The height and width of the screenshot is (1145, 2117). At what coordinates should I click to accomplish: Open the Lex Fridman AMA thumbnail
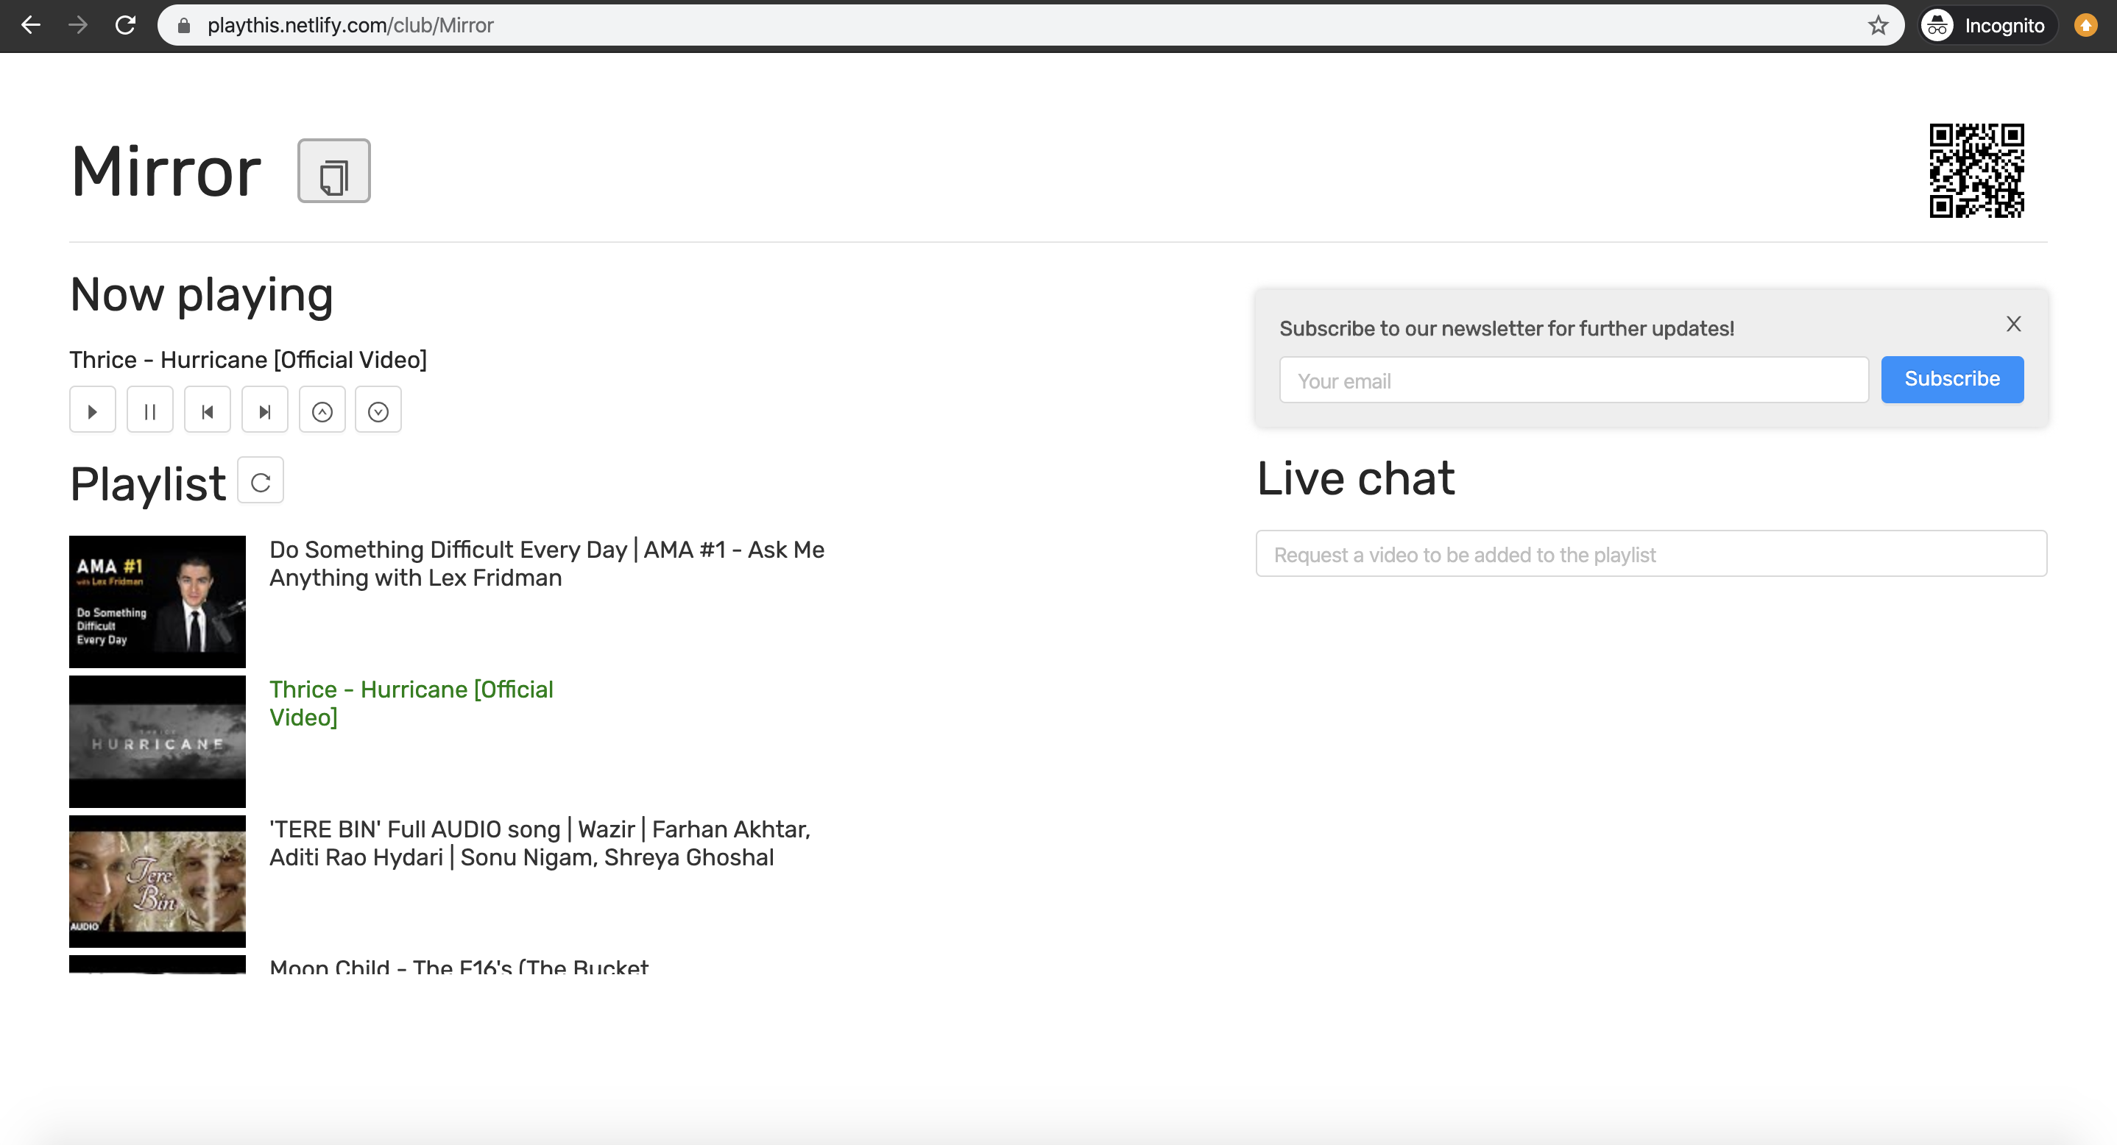click(157, 601)
